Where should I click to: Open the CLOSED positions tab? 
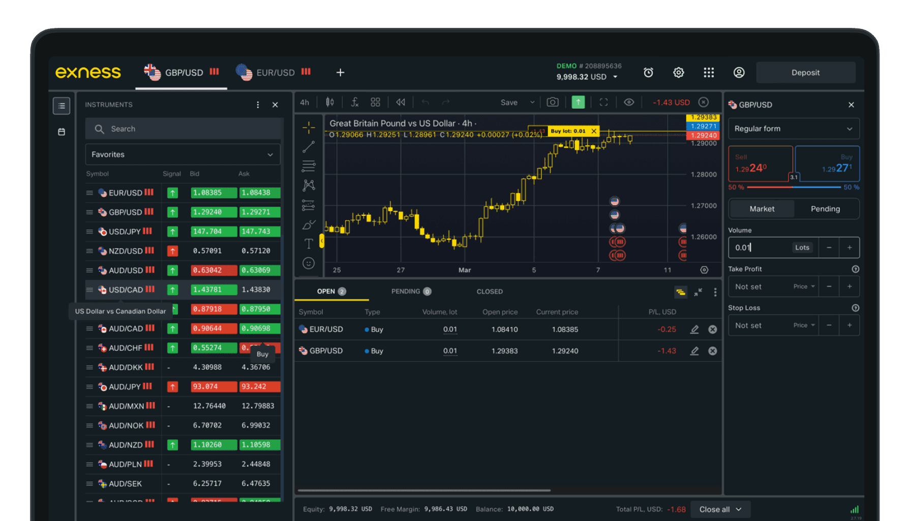click(x=489, y=291)
